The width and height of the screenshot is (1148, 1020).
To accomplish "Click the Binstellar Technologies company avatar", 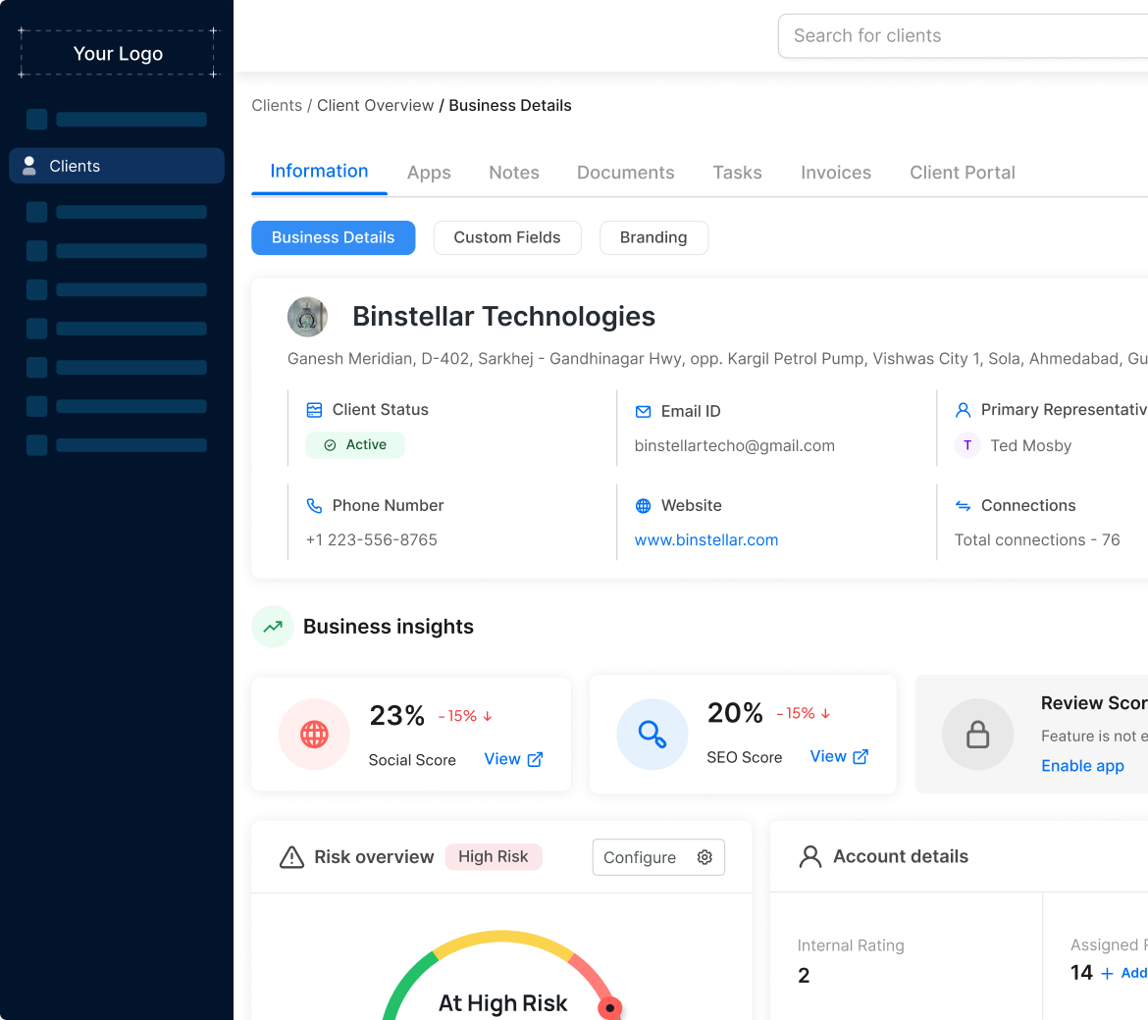I will [307, 317].
